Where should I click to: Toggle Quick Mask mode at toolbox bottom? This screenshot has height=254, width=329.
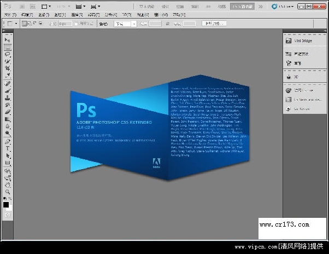[x=8, y=216]
